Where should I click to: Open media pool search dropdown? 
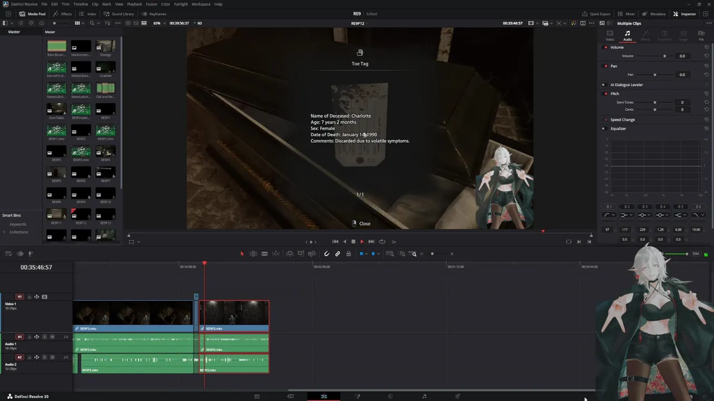99,23
